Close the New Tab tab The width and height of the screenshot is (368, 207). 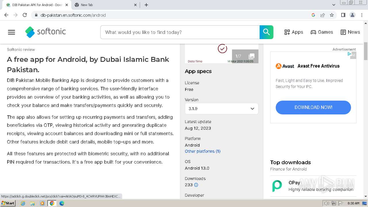pos(136,5)
